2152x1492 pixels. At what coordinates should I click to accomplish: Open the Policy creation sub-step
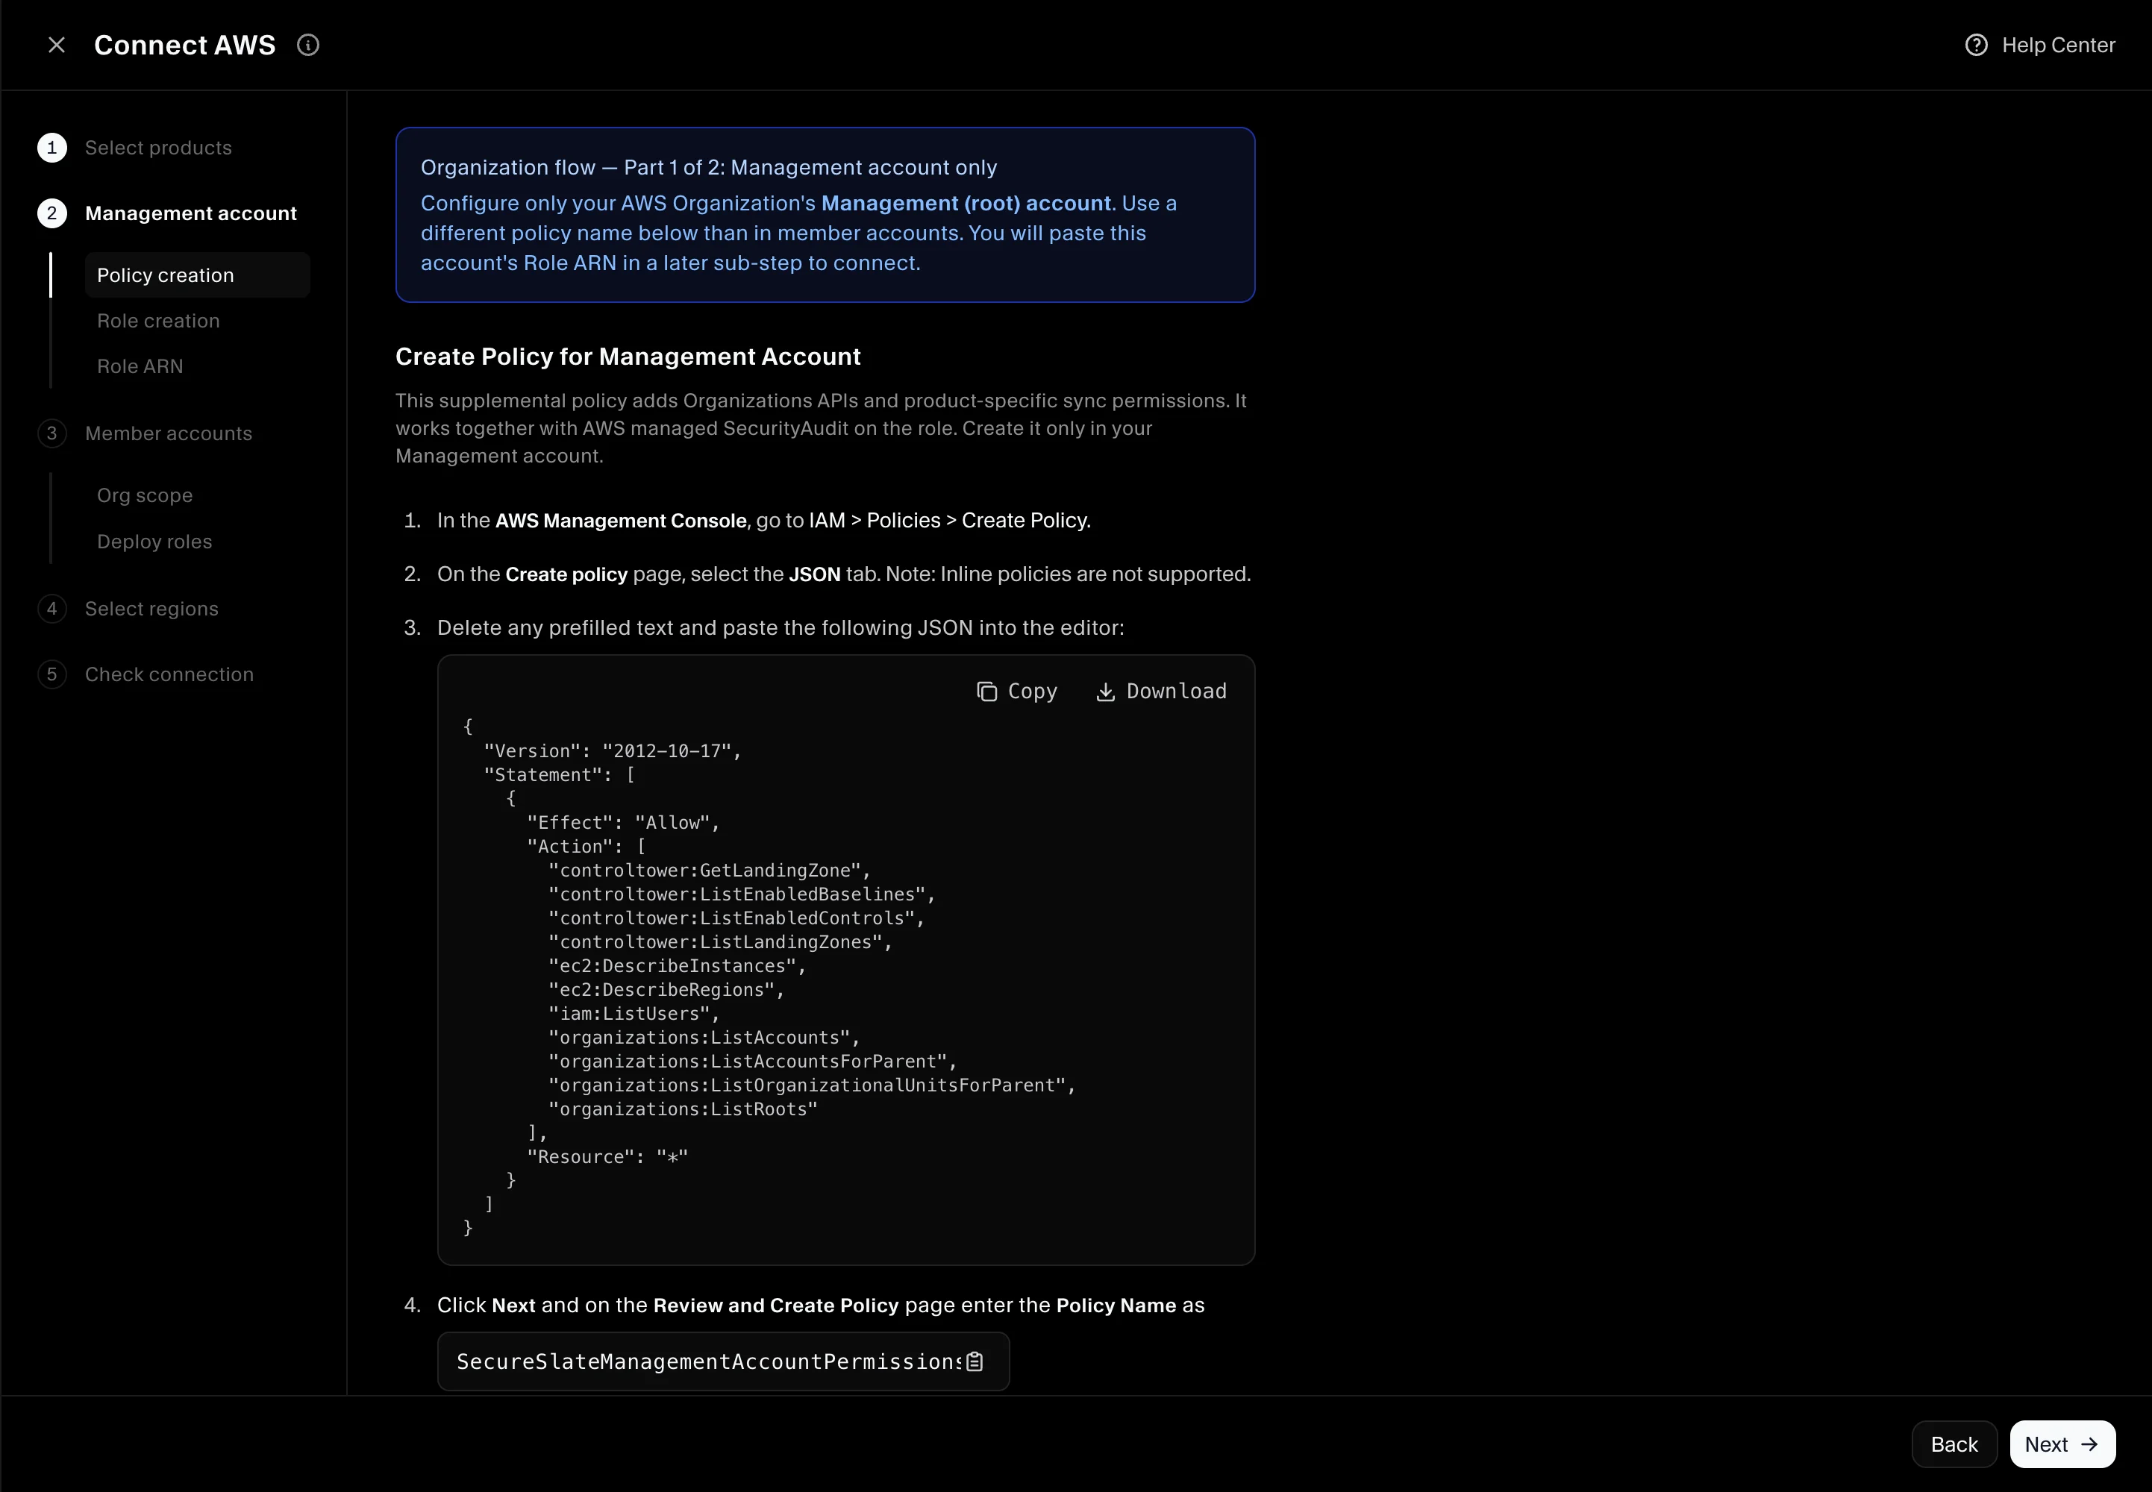(x=197, y=275)
